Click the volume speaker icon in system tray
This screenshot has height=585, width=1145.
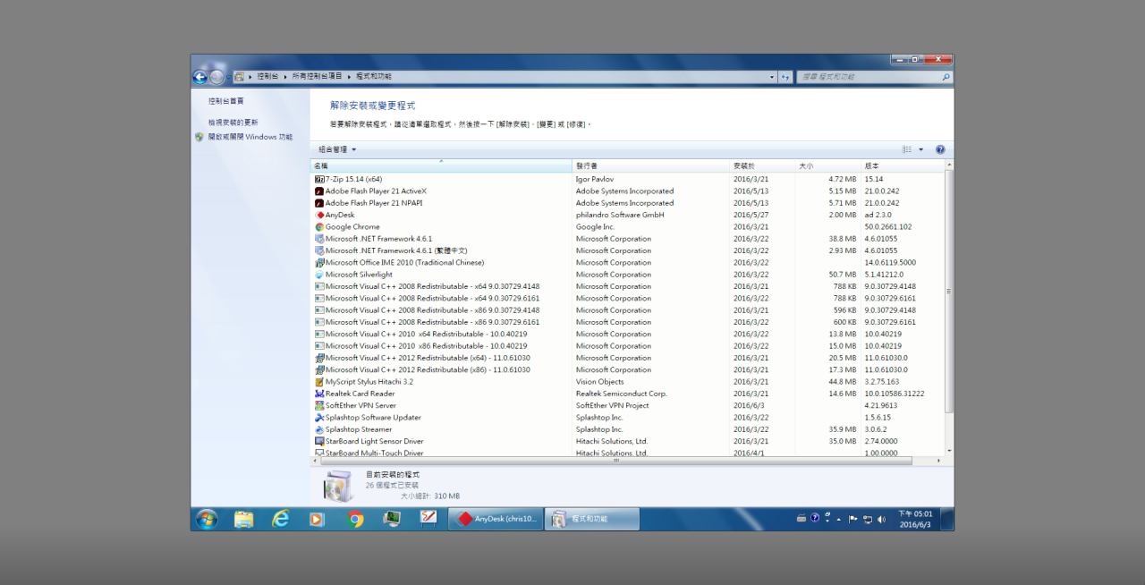click(x=881, y=519)
